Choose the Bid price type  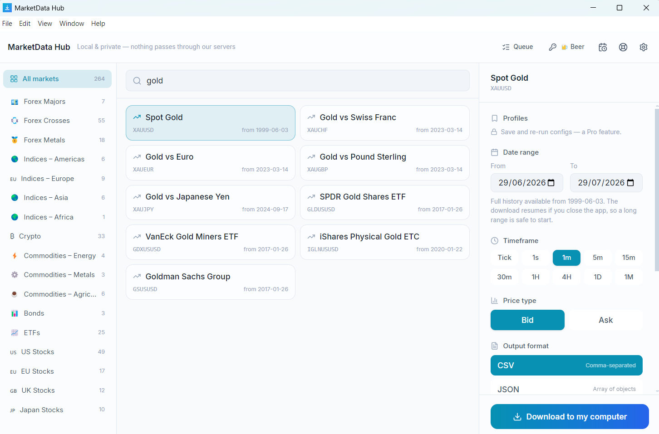click(x=527, y=320)
